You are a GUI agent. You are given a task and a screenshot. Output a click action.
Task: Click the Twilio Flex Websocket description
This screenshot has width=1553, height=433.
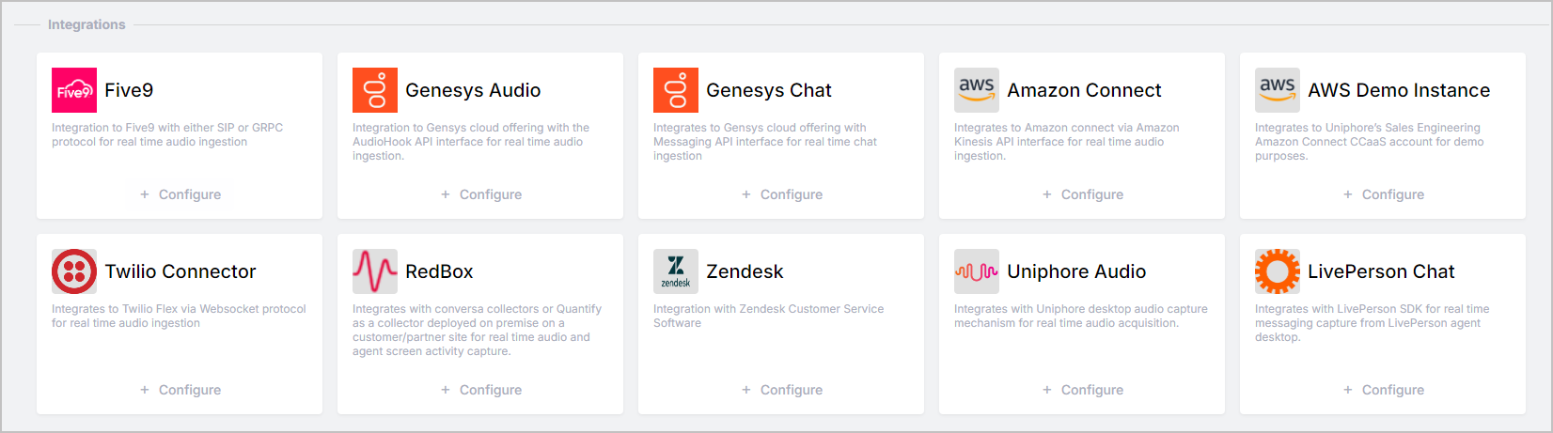pos(179,316)
